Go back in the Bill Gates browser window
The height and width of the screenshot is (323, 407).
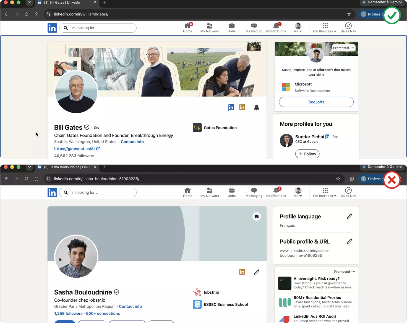pyautogui.click(x=7, y=14)
